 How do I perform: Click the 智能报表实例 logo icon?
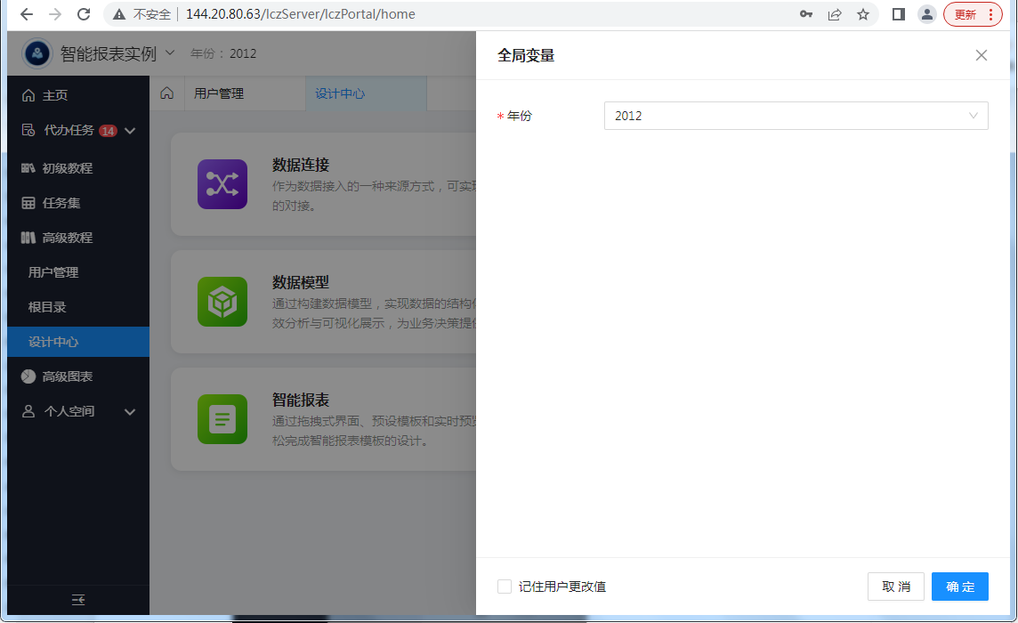coord(37,53)
